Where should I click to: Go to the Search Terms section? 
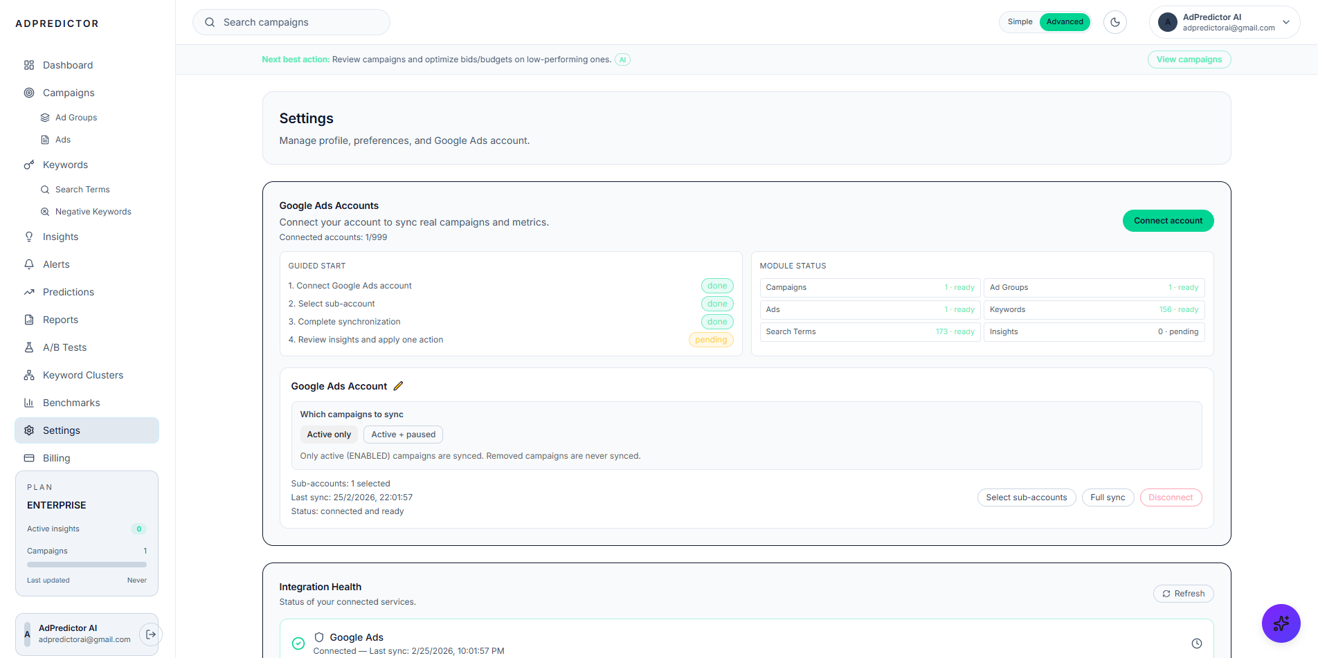(82, 189)
